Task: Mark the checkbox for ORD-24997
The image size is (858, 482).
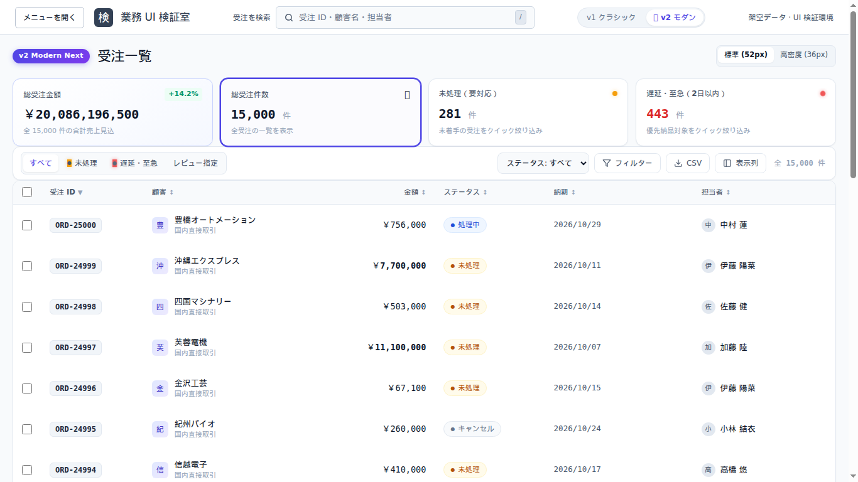Action: click(27, 348)
